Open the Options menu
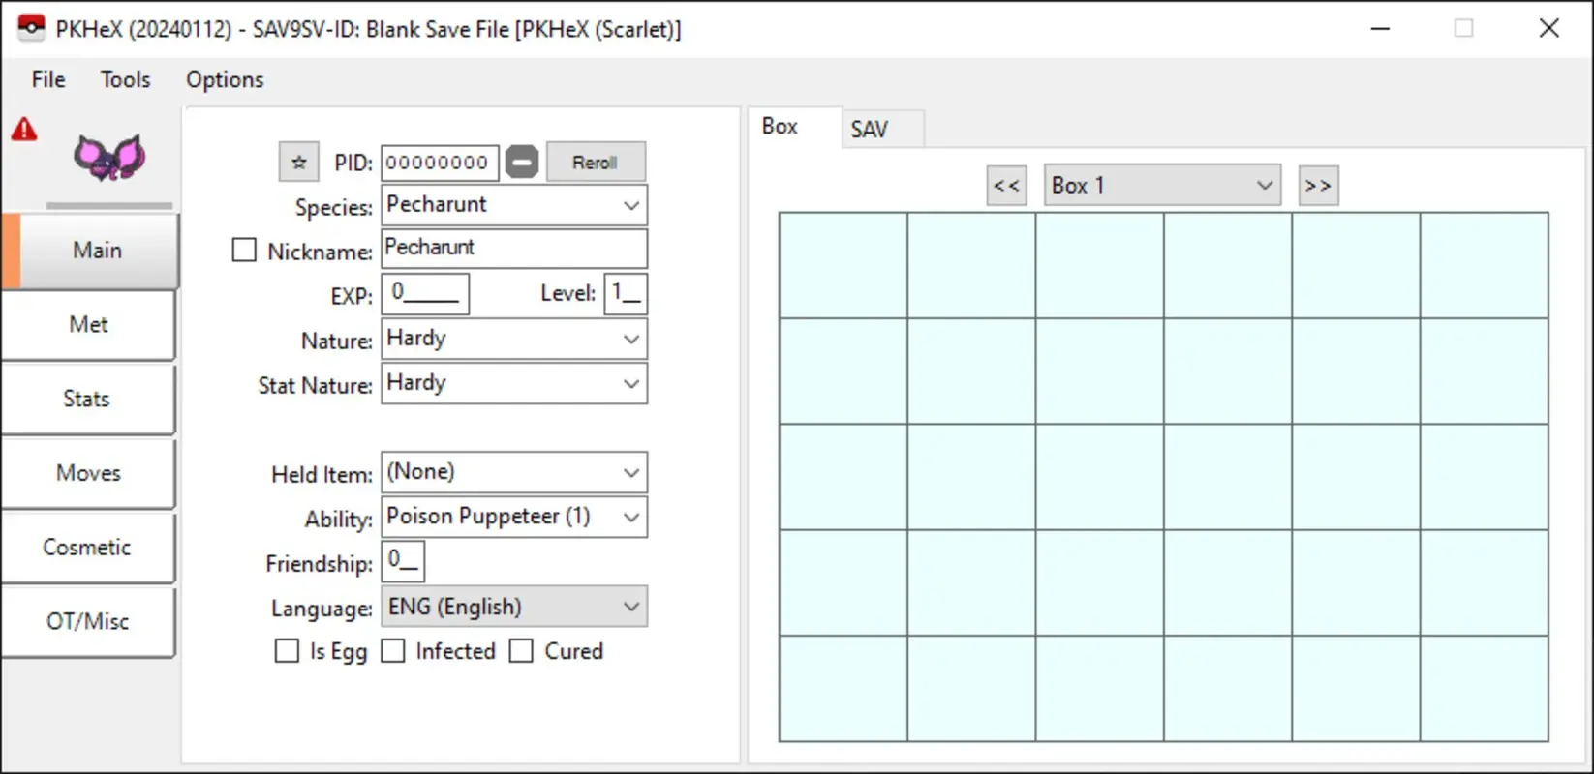1594x774 pixels. tap(225, 79)
